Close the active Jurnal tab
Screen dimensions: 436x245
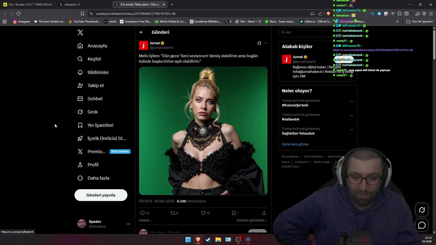pyautogui.click(x=164, y=4)
